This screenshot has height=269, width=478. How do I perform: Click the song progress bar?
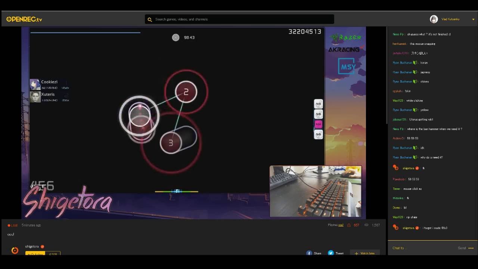pyautogui.click(x=86, y=33)
